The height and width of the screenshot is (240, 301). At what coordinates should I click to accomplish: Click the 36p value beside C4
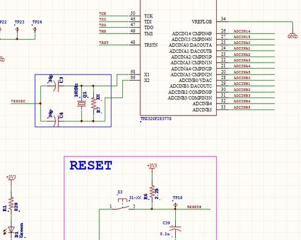(51, 114)
